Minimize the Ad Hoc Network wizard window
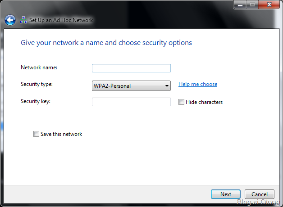This screenshot has height=207, width=283. 240,4
